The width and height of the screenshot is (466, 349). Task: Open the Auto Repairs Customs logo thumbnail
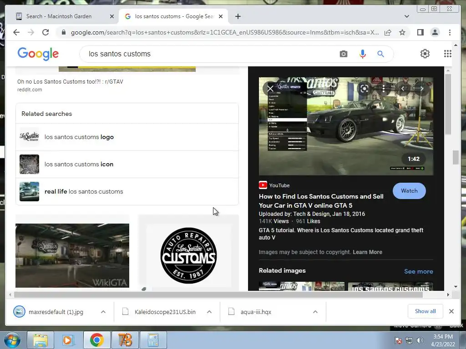tap(188, 255)
